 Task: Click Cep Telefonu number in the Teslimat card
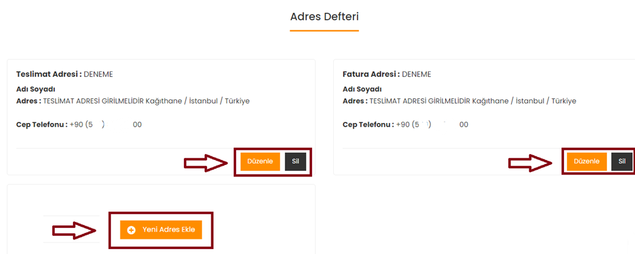point(106,124)
